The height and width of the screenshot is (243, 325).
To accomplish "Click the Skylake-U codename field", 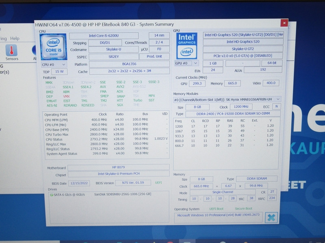I will tap(114, 49).
